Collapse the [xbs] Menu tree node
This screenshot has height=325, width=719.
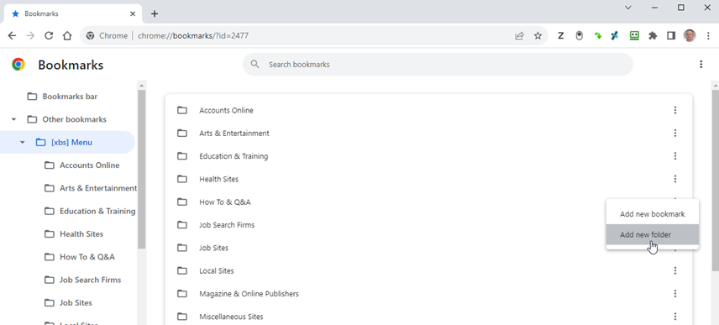coord(23,142)
